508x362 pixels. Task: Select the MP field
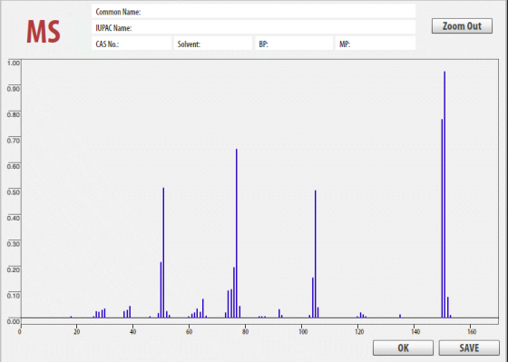pyautogui.click(x=376, y=44)
